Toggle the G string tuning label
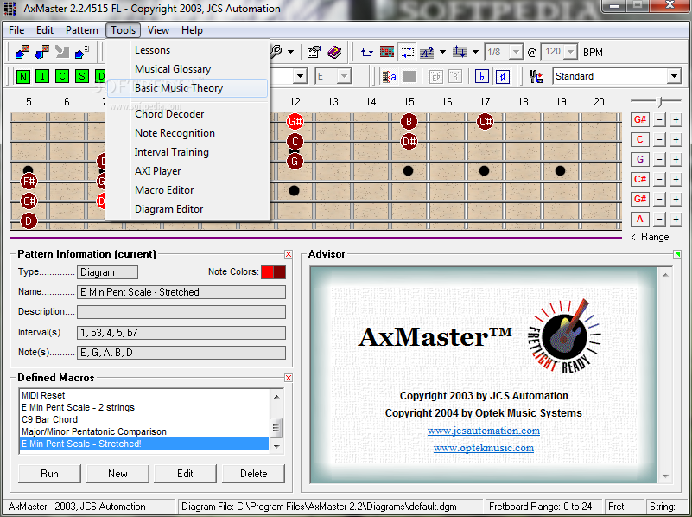Viewport: 692px width, 517px height. 640,159
